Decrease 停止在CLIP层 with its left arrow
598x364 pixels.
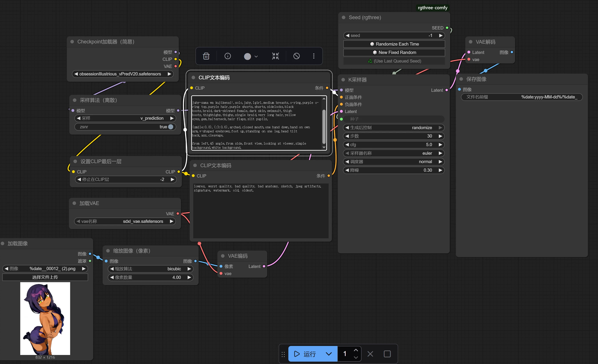tap(79, 179)
